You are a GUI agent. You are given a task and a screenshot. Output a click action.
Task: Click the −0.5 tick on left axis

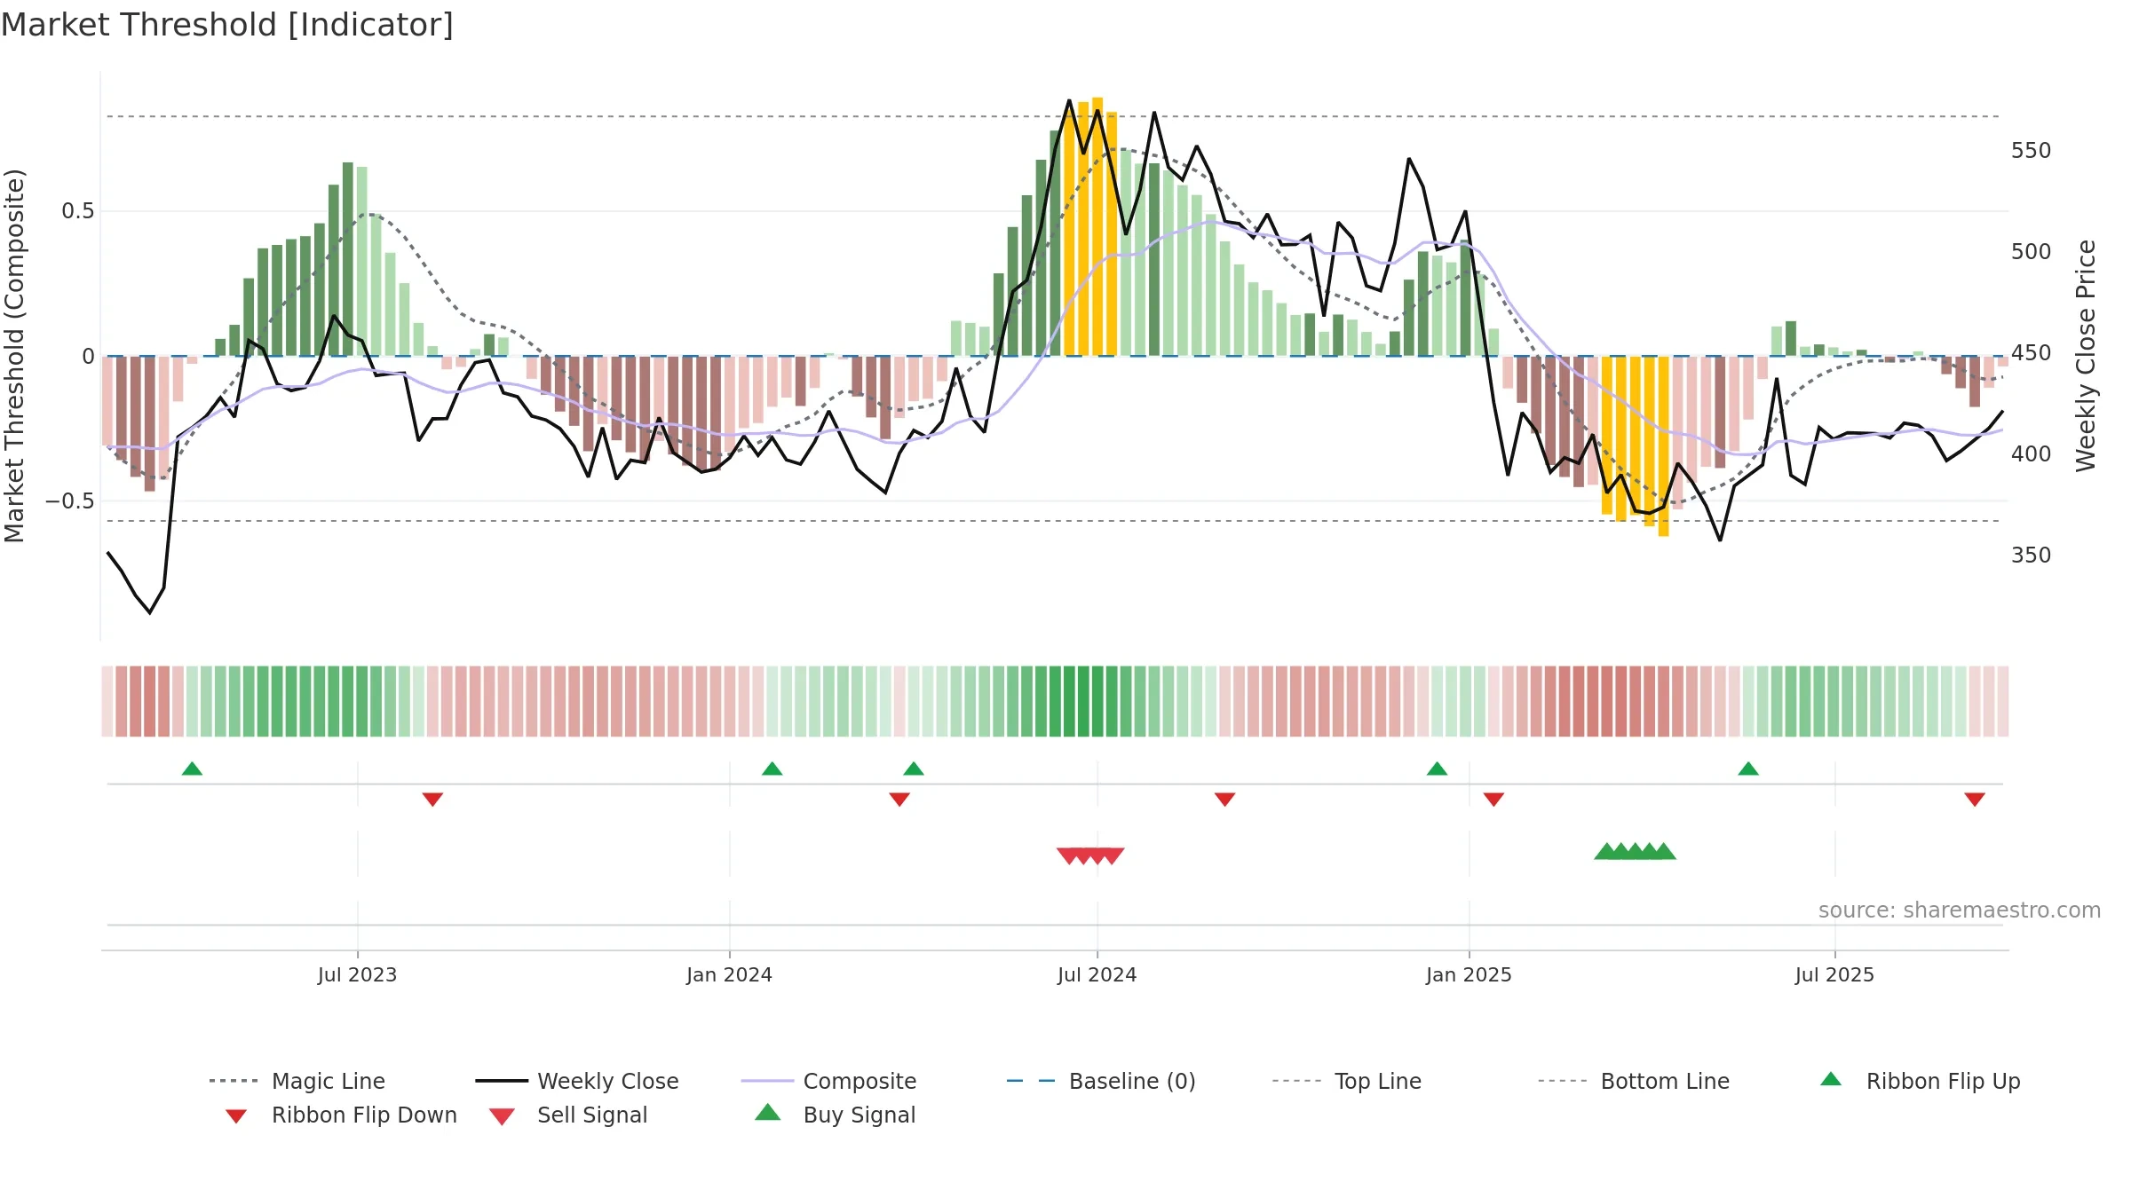point(70,501)
